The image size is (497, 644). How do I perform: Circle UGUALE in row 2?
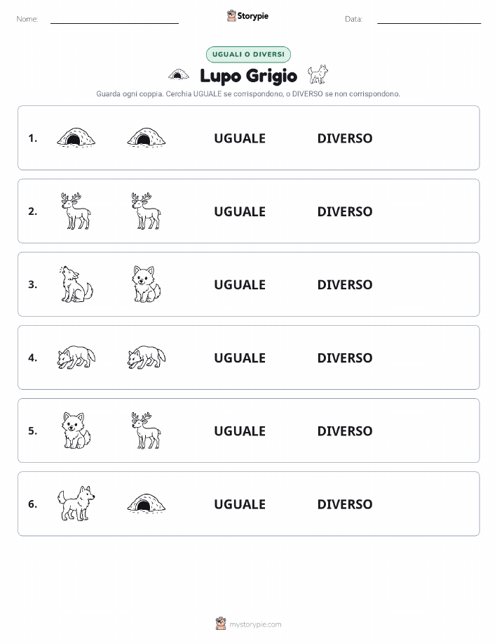[x=240, y=211]
